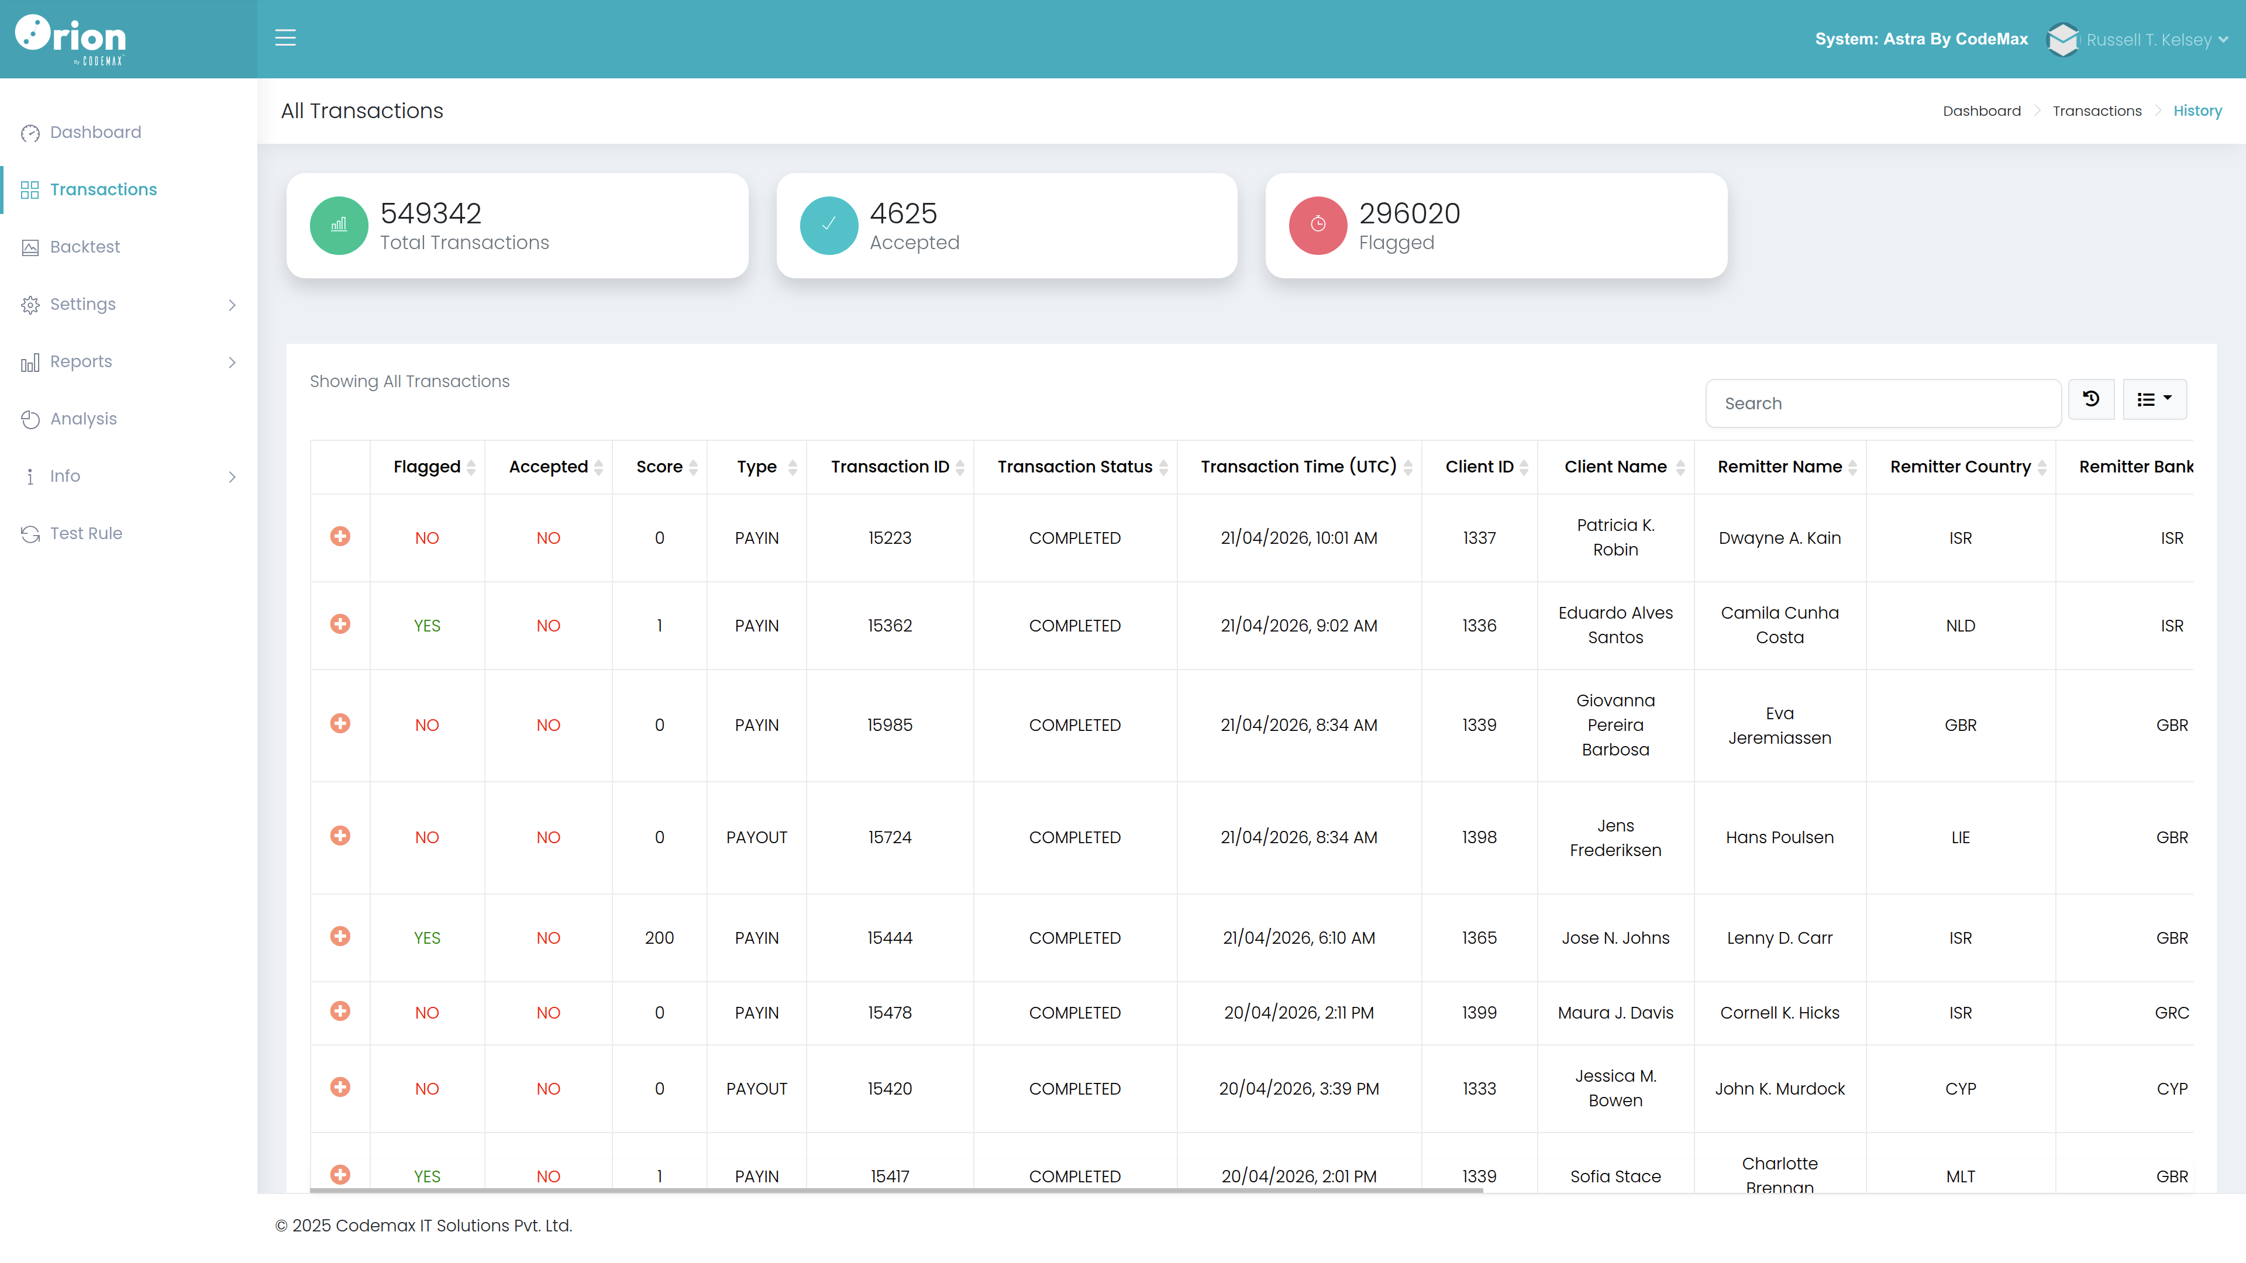Screen dimensions: 2246x1263
Task: Click the Backtest image icon in sidebar
Action: point(30,247)
